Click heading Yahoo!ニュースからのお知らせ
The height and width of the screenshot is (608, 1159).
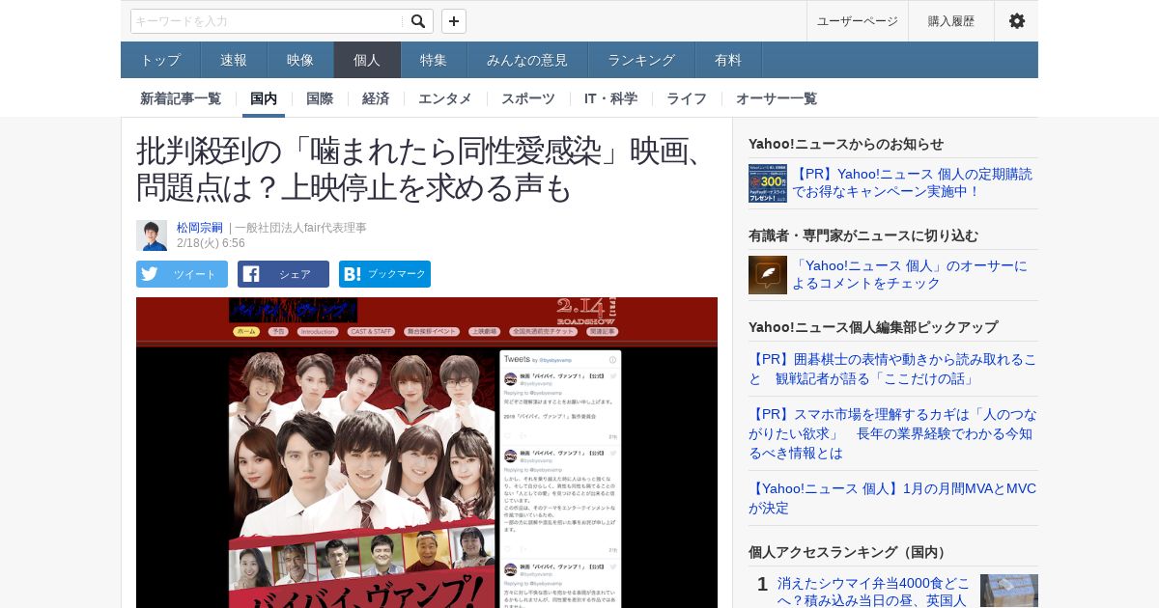coord(846,144)
